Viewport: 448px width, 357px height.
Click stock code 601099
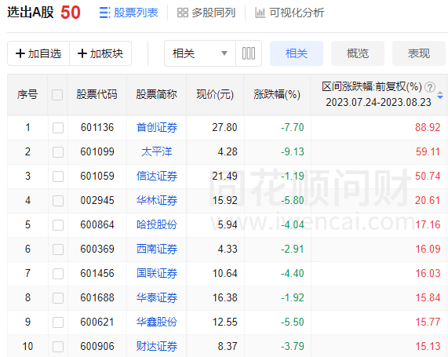97,151
